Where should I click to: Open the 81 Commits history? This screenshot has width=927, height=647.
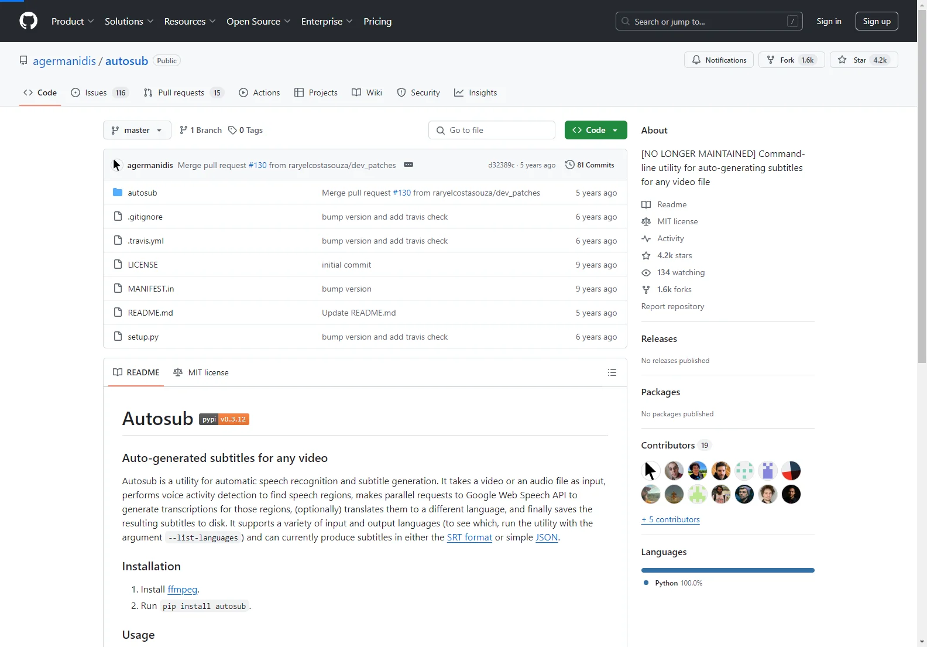[590, 165]
